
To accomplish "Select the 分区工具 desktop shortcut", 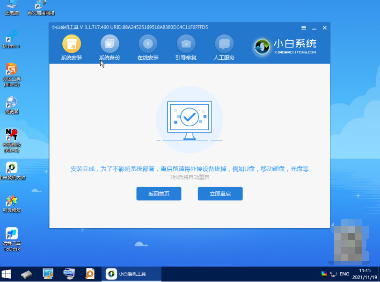I will 12,75.
